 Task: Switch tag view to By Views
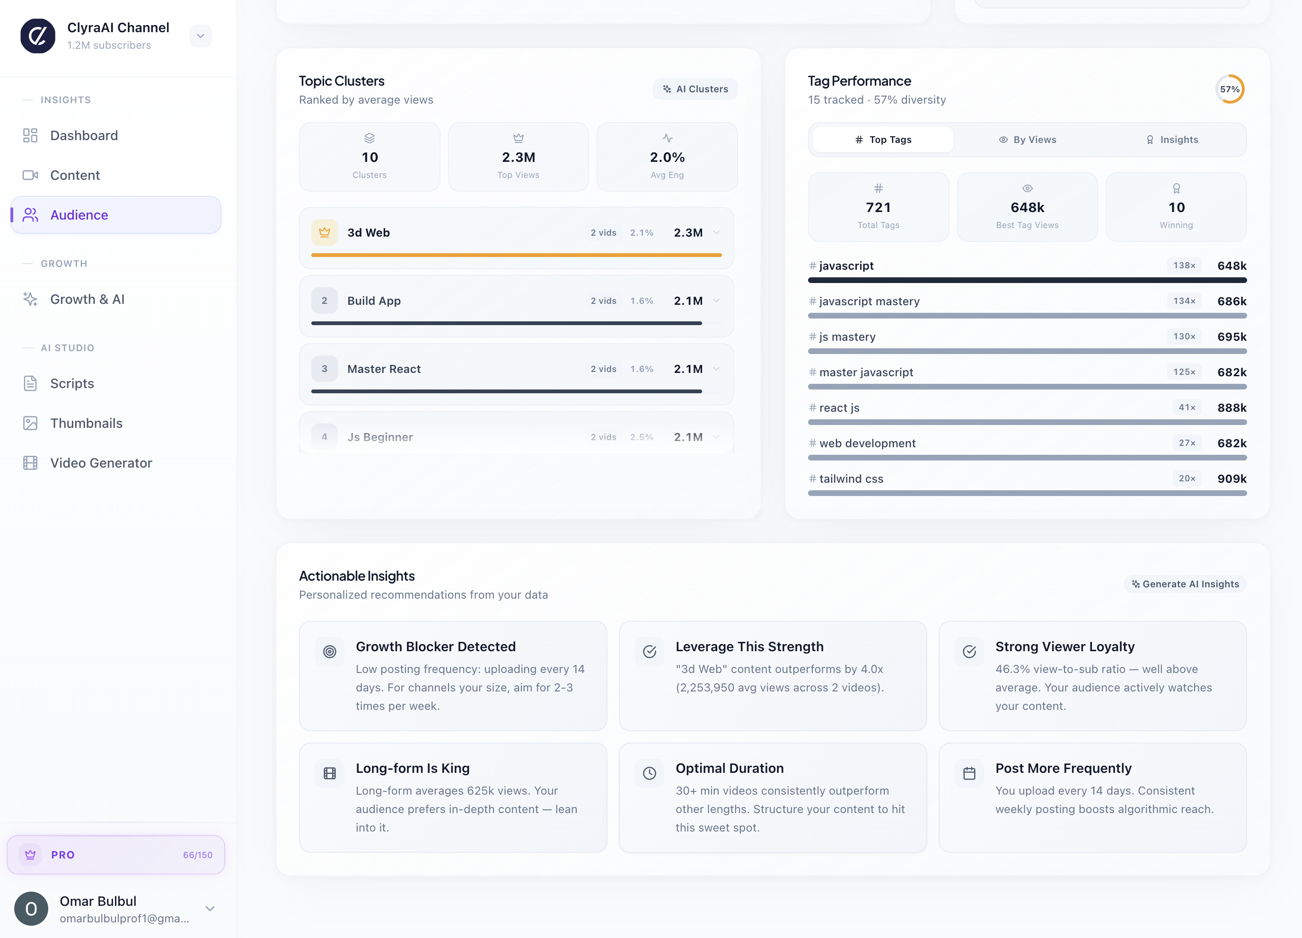coord(1027,140)
